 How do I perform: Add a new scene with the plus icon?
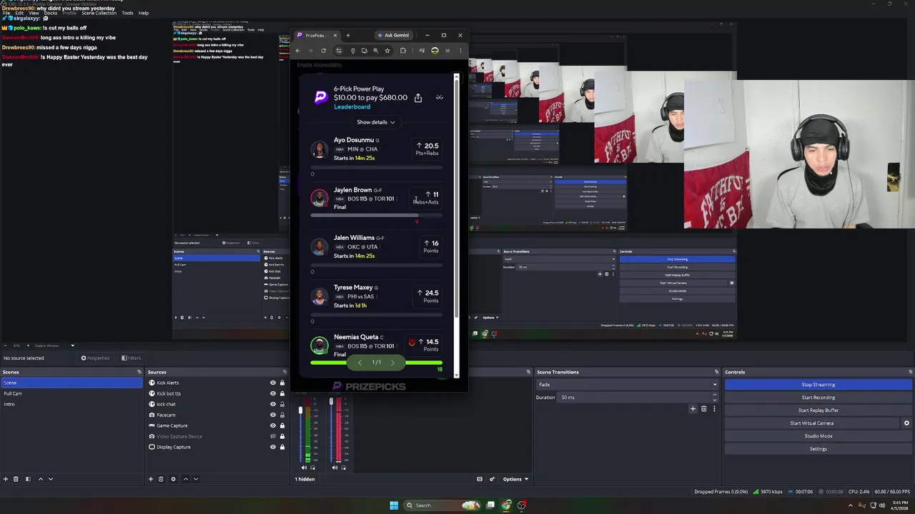click(6, 479)
